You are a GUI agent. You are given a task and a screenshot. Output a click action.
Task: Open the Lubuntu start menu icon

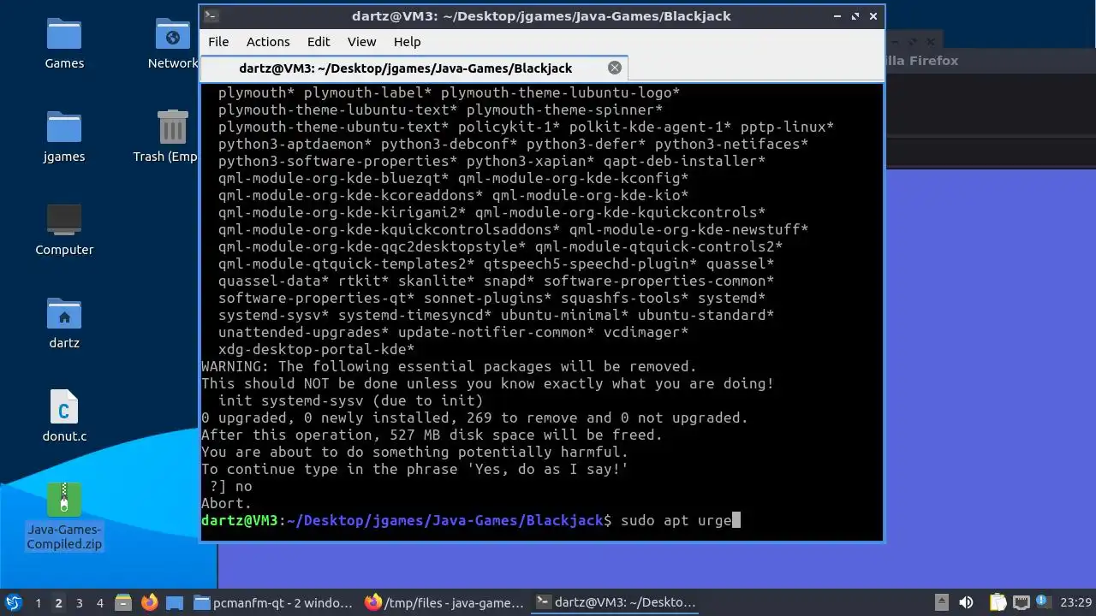[13, 602]
